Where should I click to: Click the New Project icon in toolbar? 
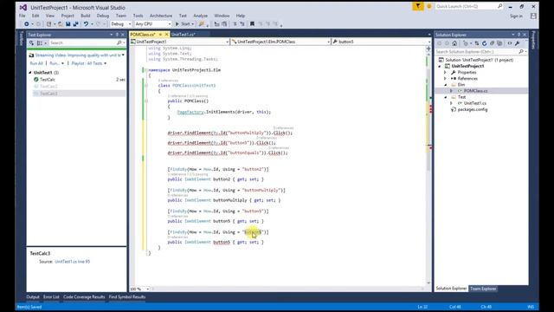(48, 24)
